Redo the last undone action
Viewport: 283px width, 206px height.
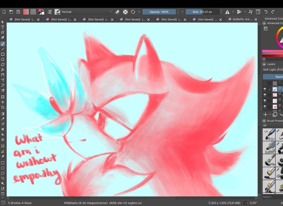[x=273, y=12]
